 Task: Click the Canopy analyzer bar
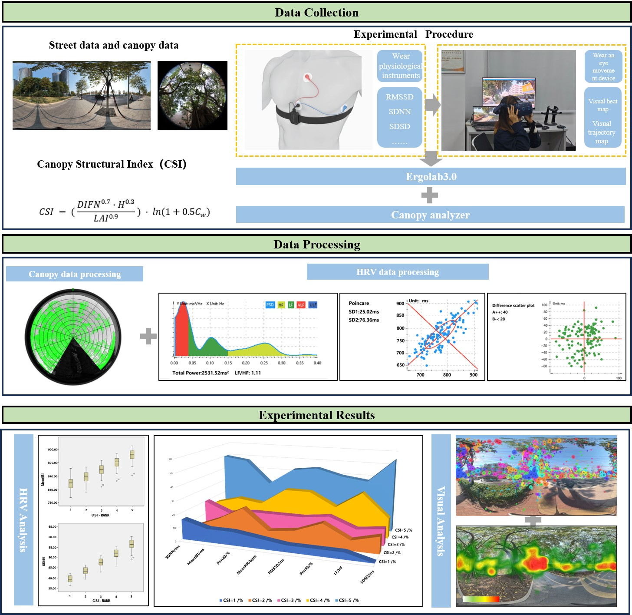(430, 215)
